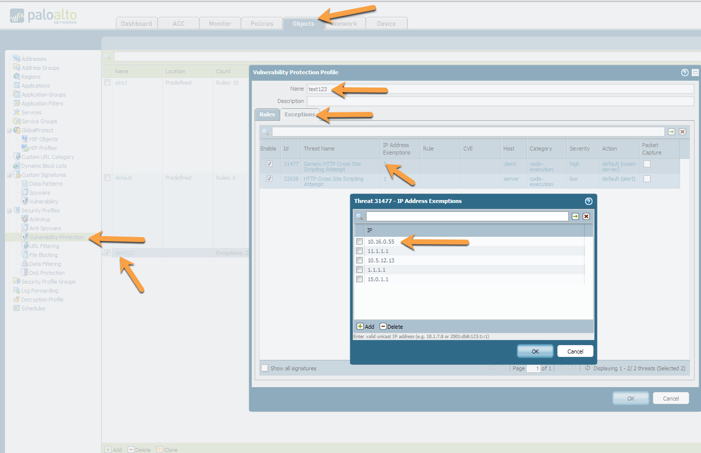Click the refresh icon beside Displaying threats
Screen dimensions: 701x453
(588, 368)
